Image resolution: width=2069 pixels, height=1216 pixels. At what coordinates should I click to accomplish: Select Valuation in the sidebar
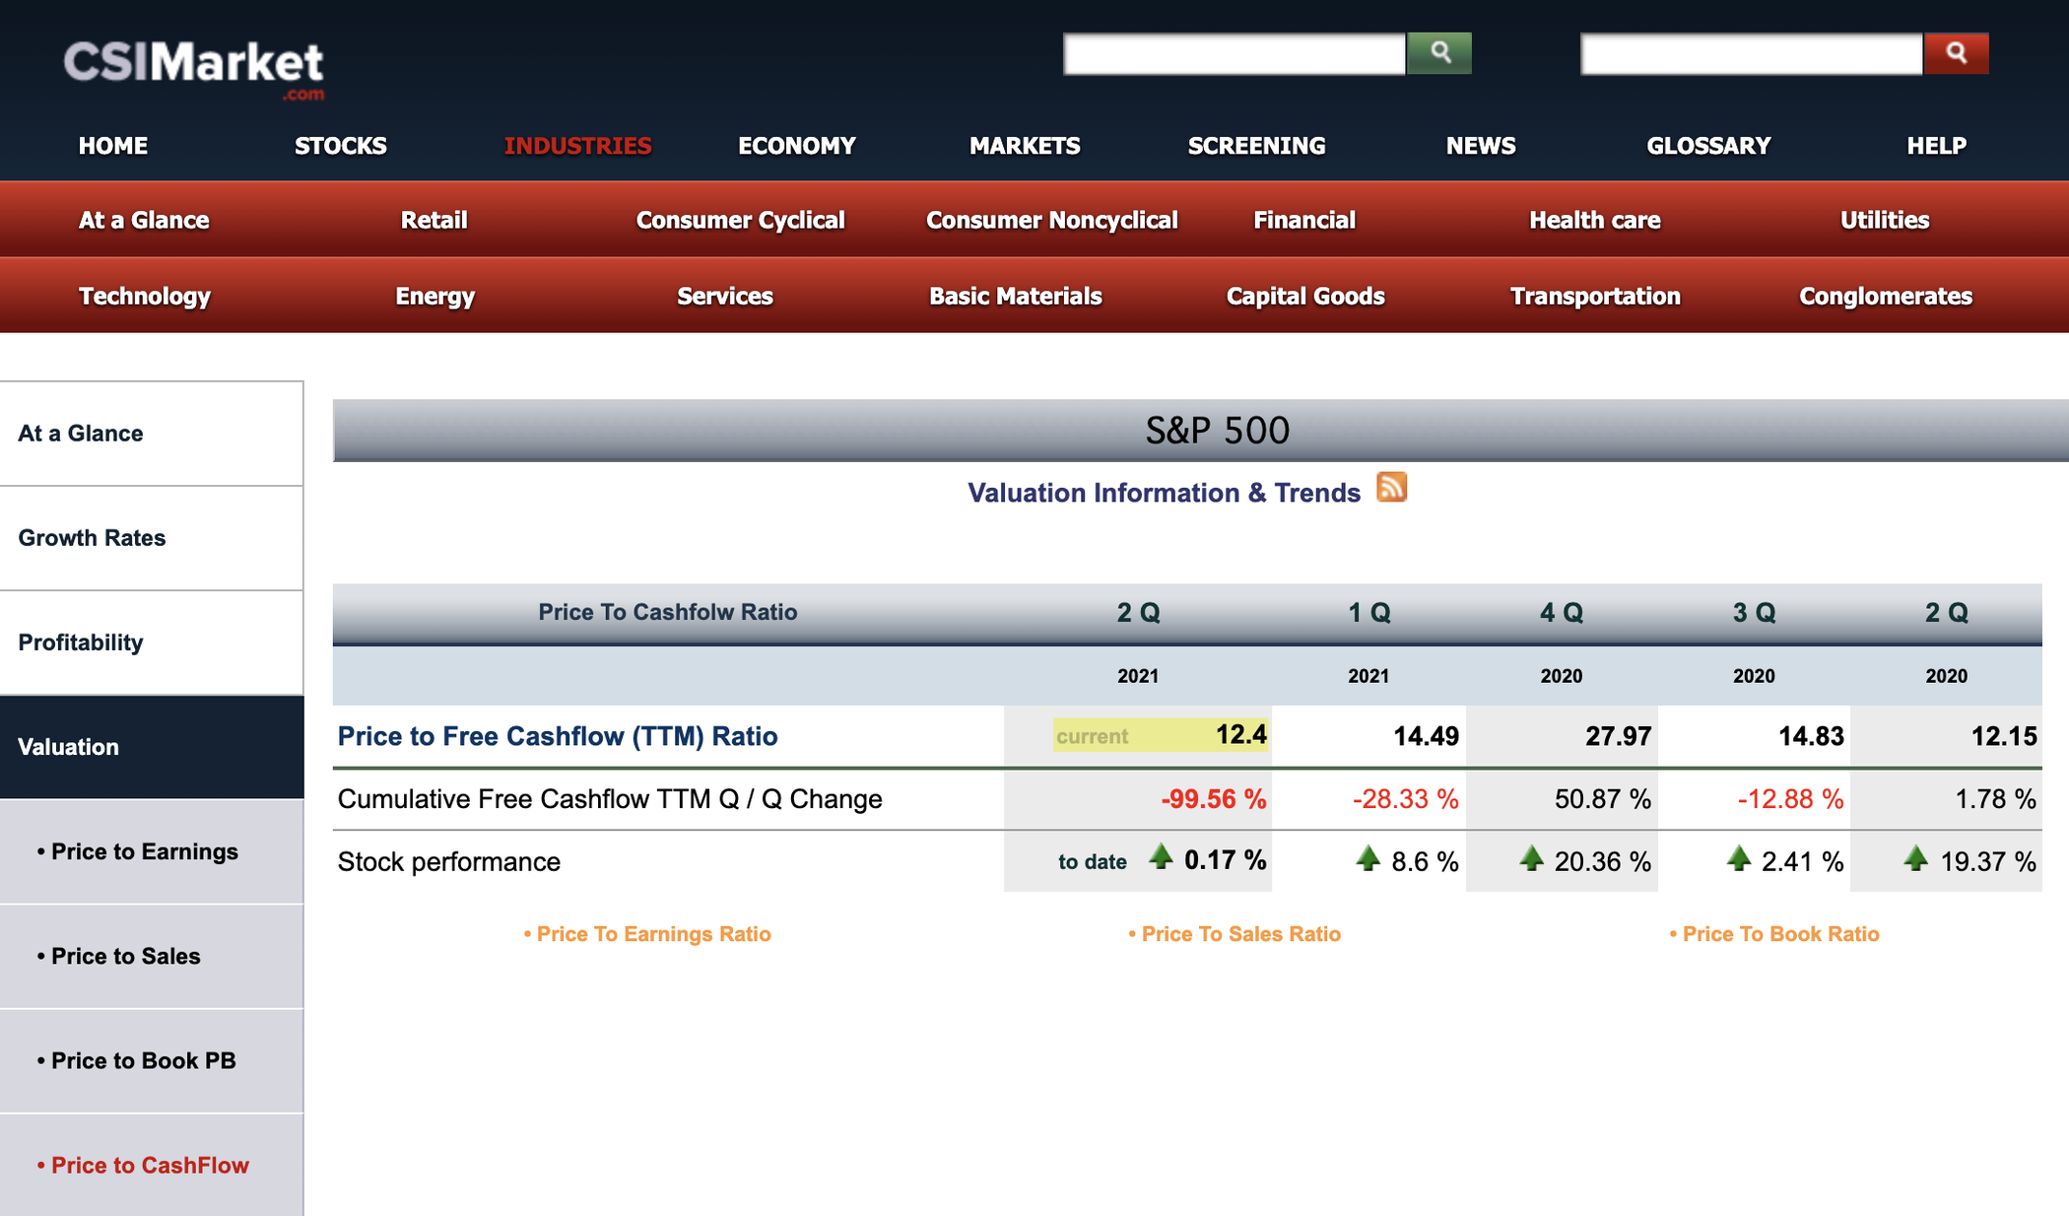click(x=152, y=747)
